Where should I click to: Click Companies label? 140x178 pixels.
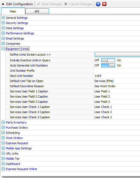13,44
